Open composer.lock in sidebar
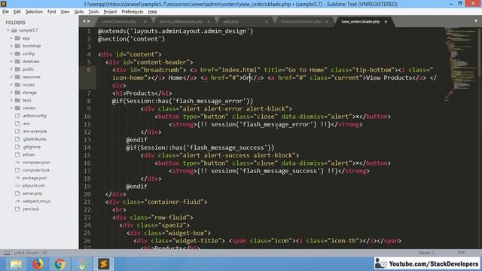This screenshot has height=271, width=482. click(35, 170)
